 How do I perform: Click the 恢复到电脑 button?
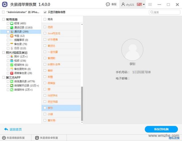[x=161, y=129]
